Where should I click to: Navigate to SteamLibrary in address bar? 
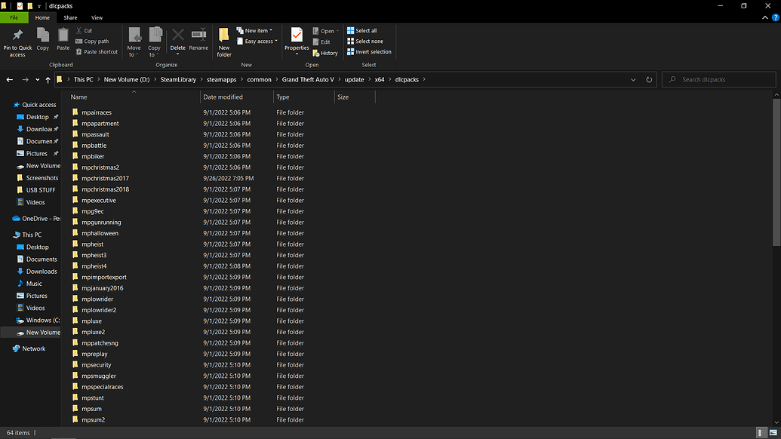click(178, 80)
